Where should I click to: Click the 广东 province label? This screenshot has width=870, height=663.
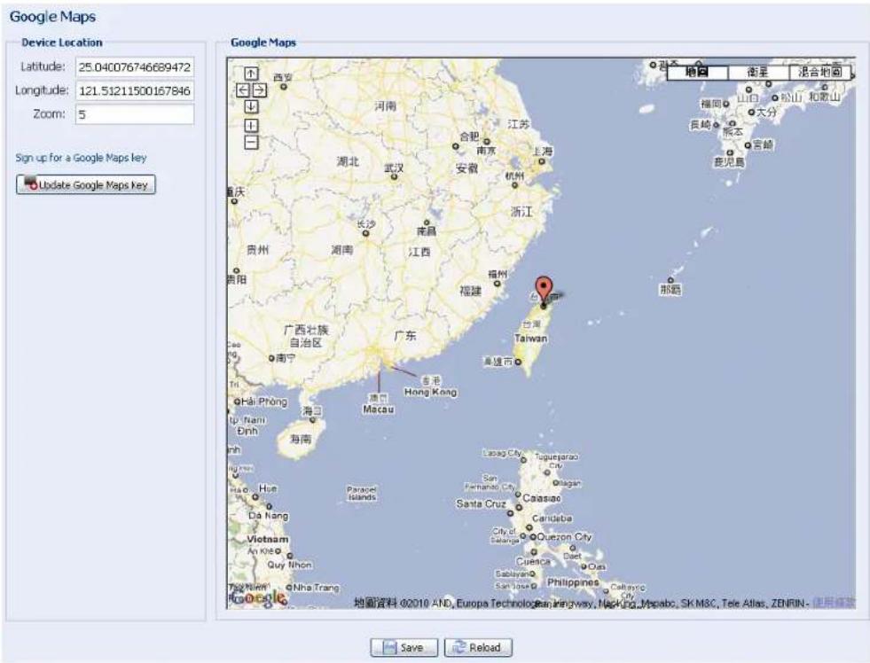(405, 335)
